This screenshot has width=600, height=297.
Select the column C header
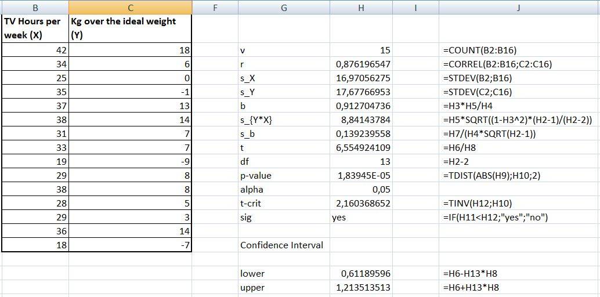point(130,8)
